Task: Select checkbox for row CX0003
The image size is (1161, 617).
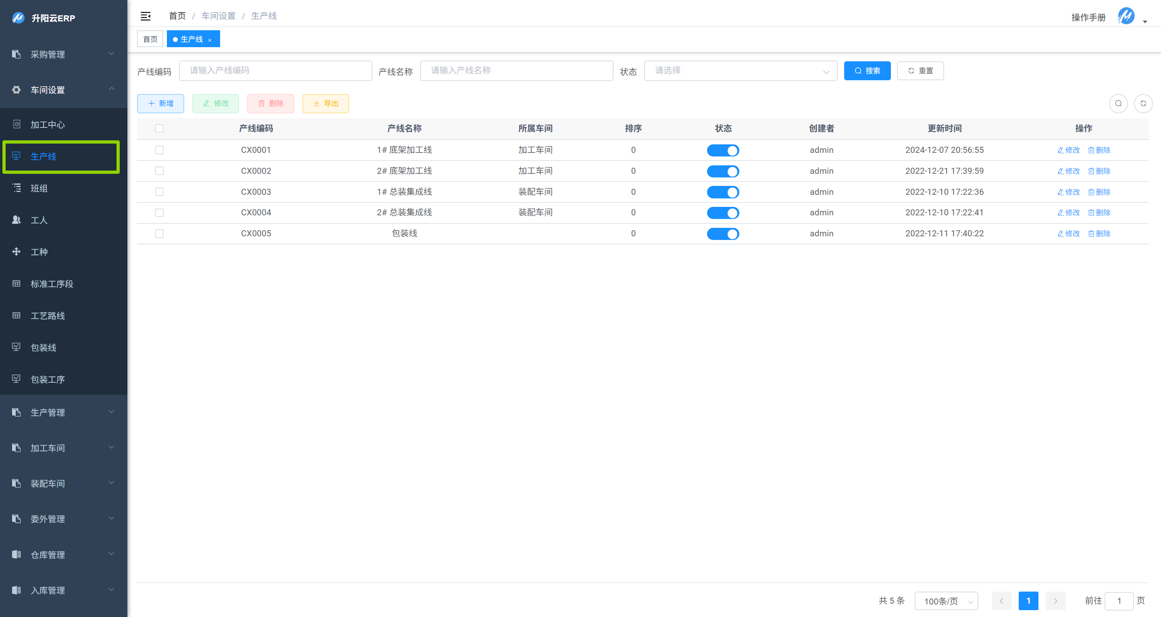Action: [159, 192]
